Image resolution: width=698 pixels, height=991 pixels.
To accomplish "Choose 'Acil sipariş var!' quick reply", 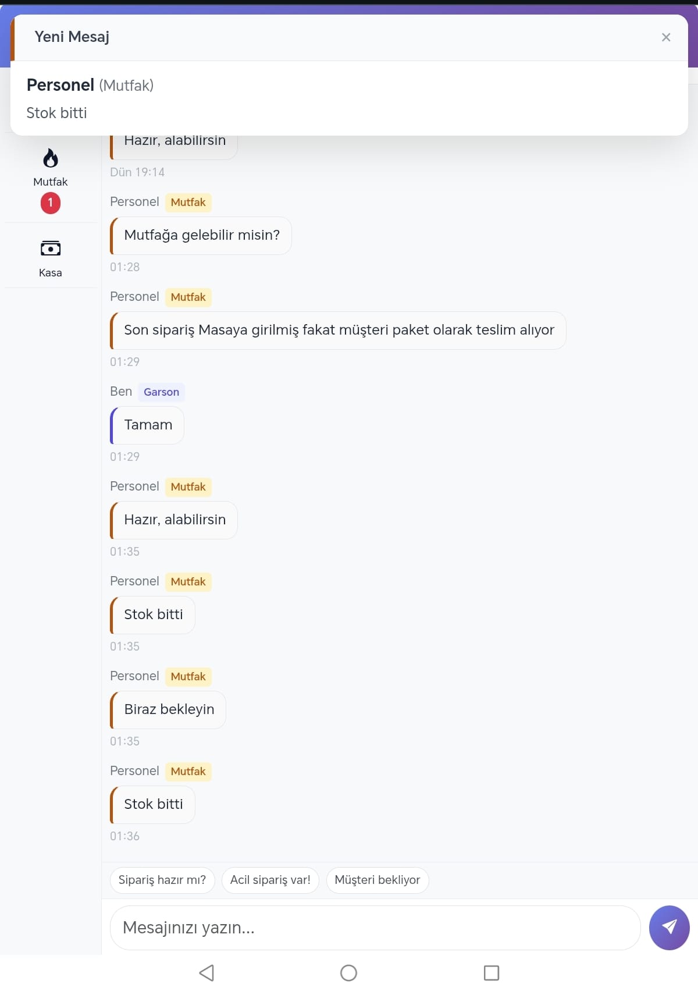I will [x=270, y=880].
